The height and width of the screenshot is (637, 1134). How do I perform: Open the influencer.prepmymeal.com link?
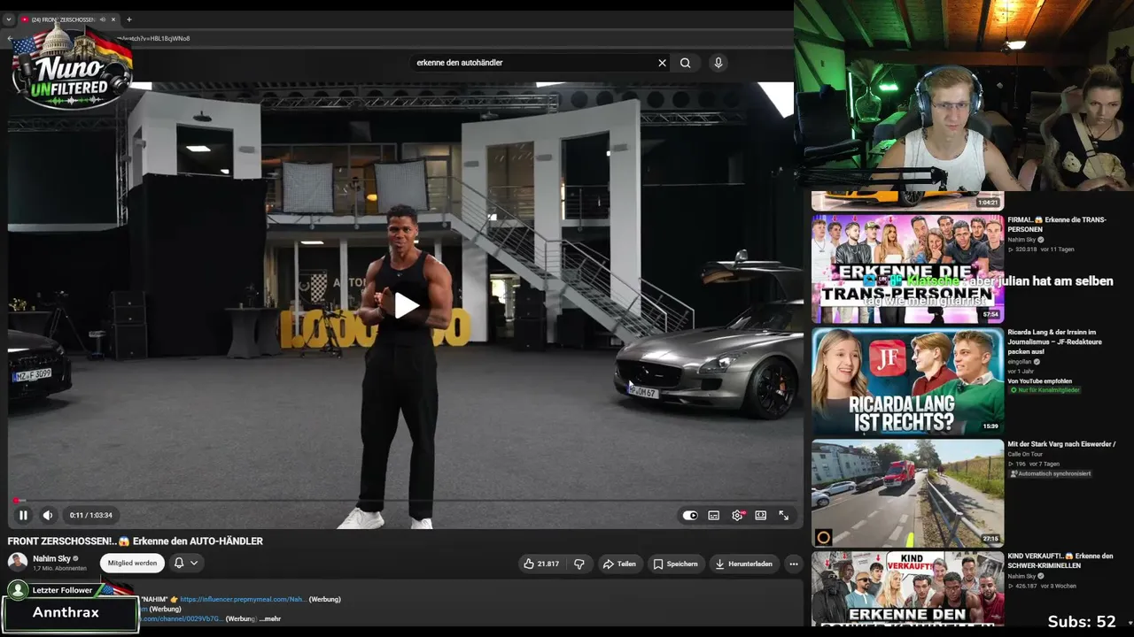pyautogui.click(x=244, y=599)
